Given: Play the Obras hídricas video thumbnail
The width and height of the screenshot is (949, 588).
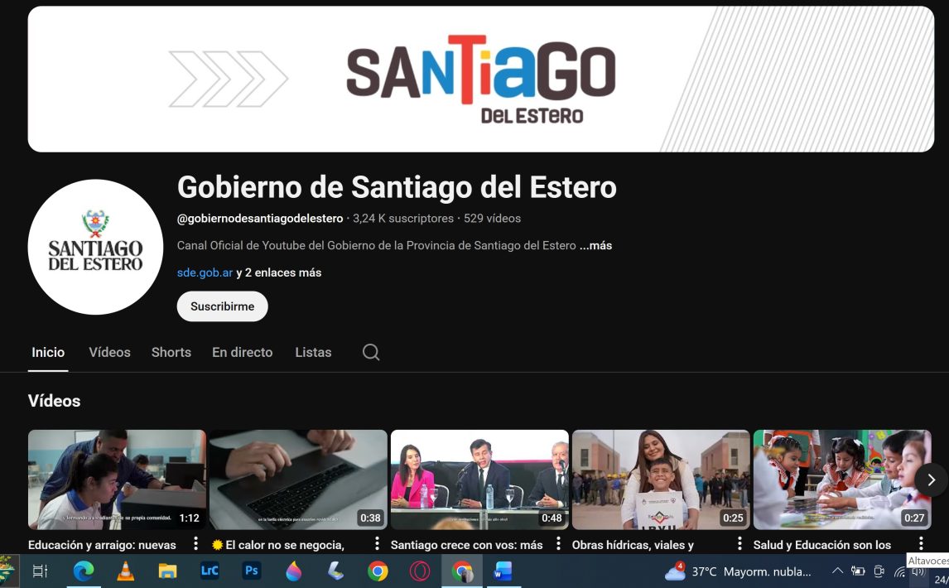Looking at the screenshot, I should pyautogui.click(x=660, y=480).
